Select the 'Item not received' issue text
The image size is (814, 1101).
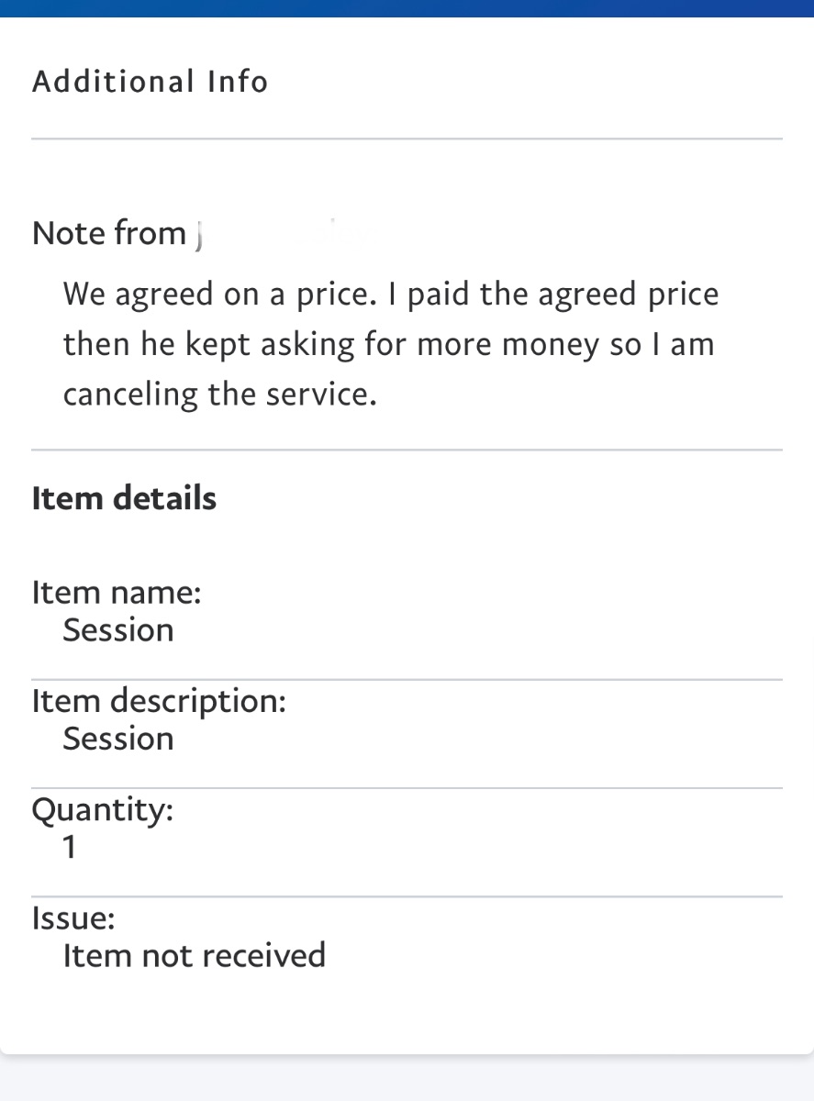point(195,956)
